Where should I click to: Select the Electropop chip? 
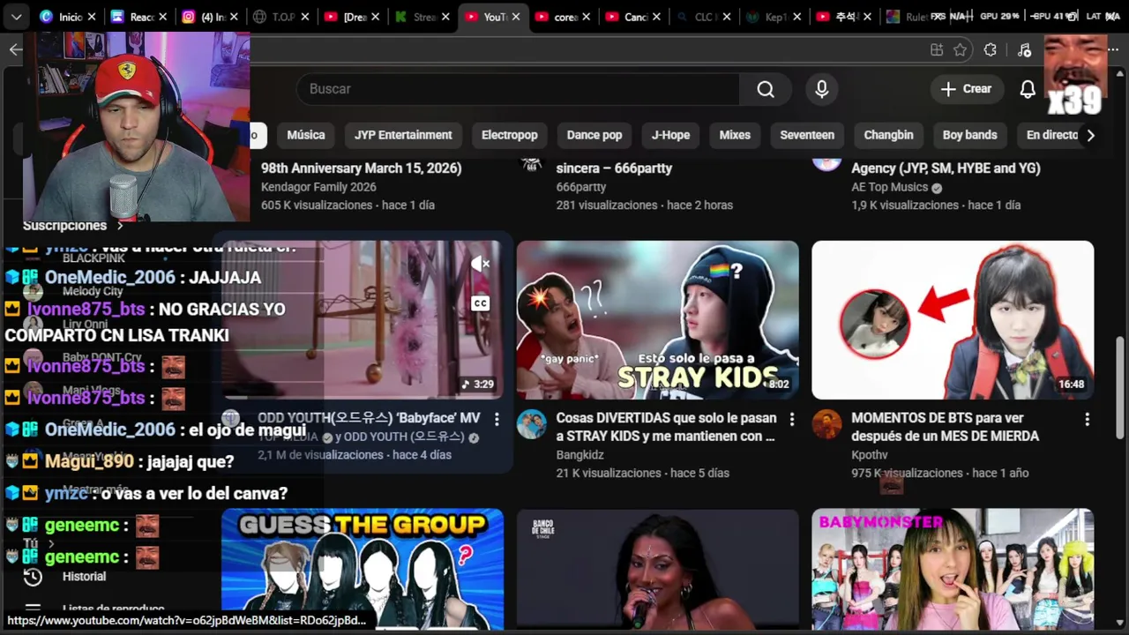[509, 135]
